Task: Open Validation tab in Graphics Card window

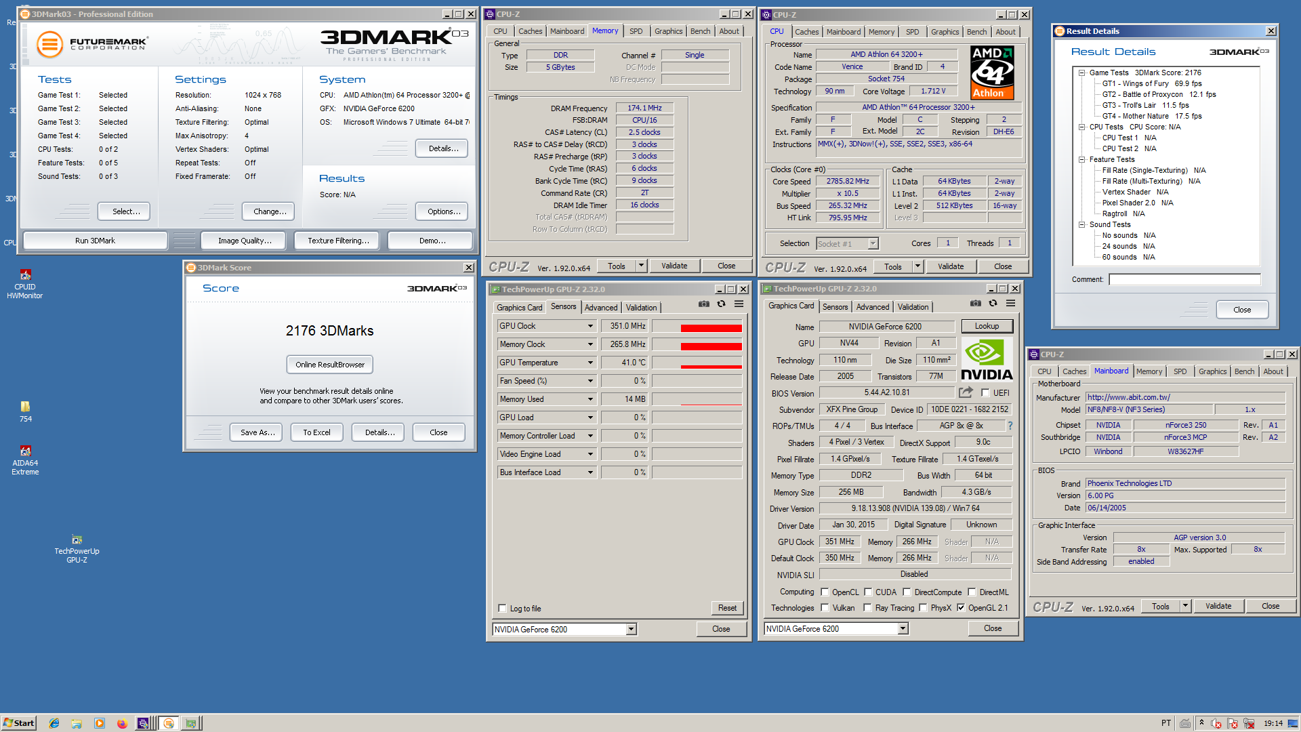Action: pyautogui.click(x=913, y=307)
